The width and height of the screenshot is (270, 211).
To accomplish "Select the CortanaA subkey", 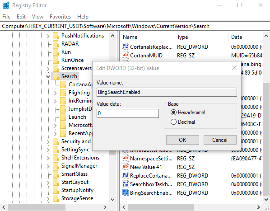I will click(80, 84).
